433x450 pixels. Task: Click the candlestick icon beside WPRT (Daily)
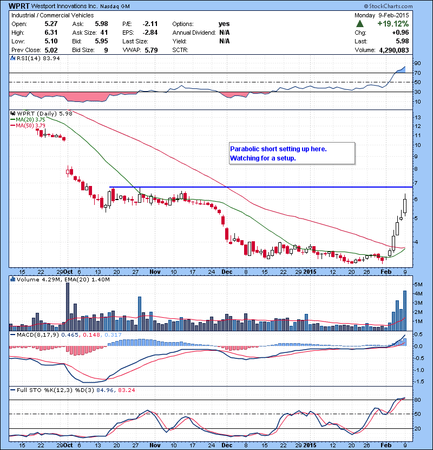(13, 113)
